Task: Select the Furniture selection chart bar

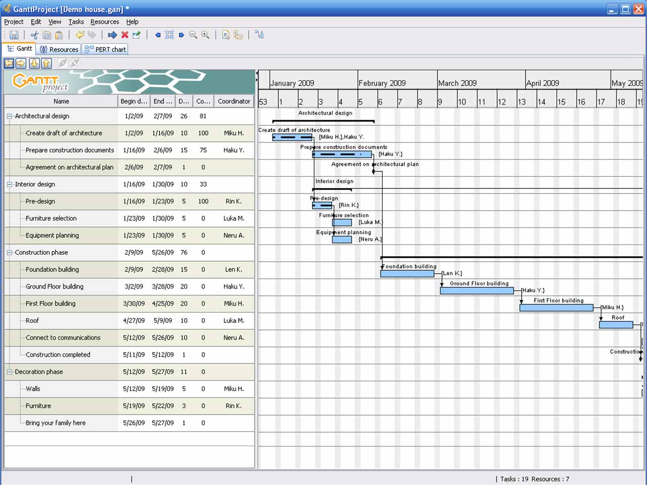Action: pos(342,222)
